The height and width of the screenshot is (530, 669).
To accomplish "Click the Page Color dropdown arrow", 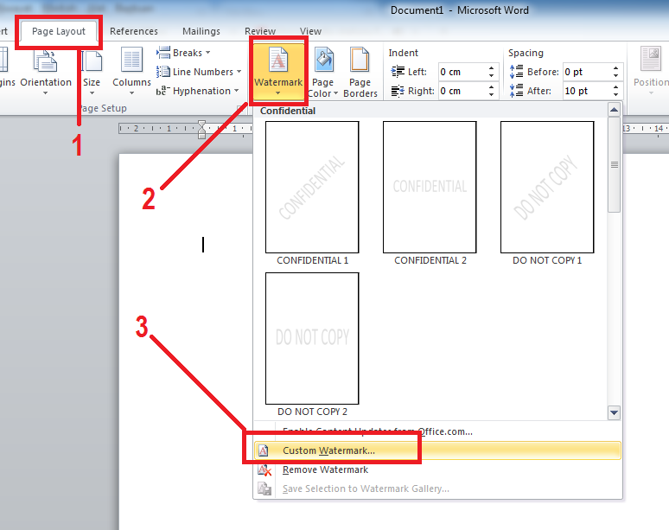I will click(x=335, y=93).
